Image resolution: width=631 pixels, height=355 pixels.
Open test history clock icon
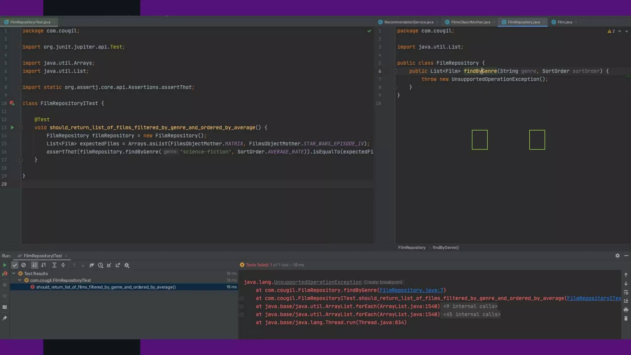100,265
